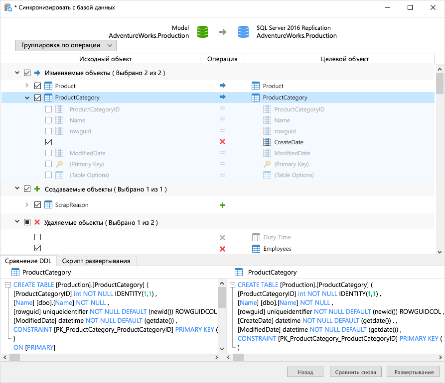Uncheck the CreateDate deletion checkbox
Viewport: 445px width, 383px height.
click(48, 142)
